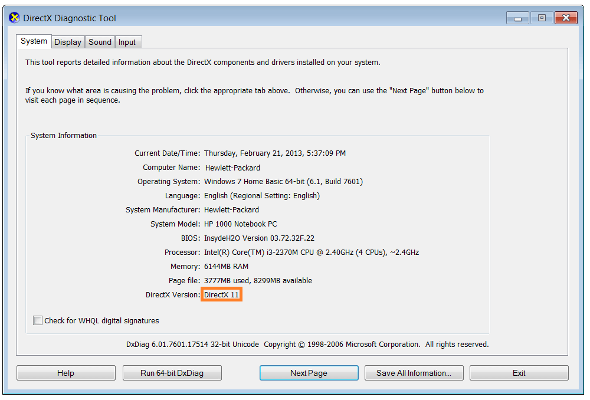Open the Input tab

pos(127,42)
